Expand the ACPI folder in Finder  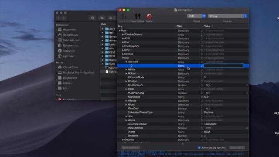(102, 29)
